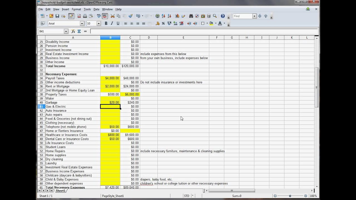356x200 pixels.
Task: Open the New document dropdown arrow
Action: pyautogui.click(x=47, y=16)
